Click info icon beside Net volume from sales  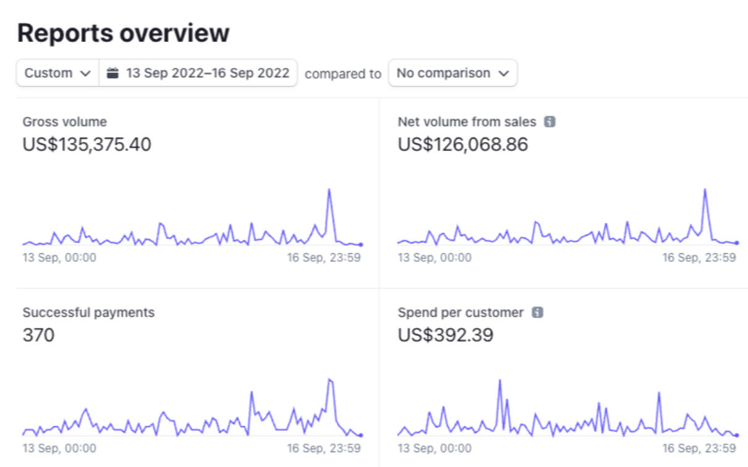click(x=549, y=122)
